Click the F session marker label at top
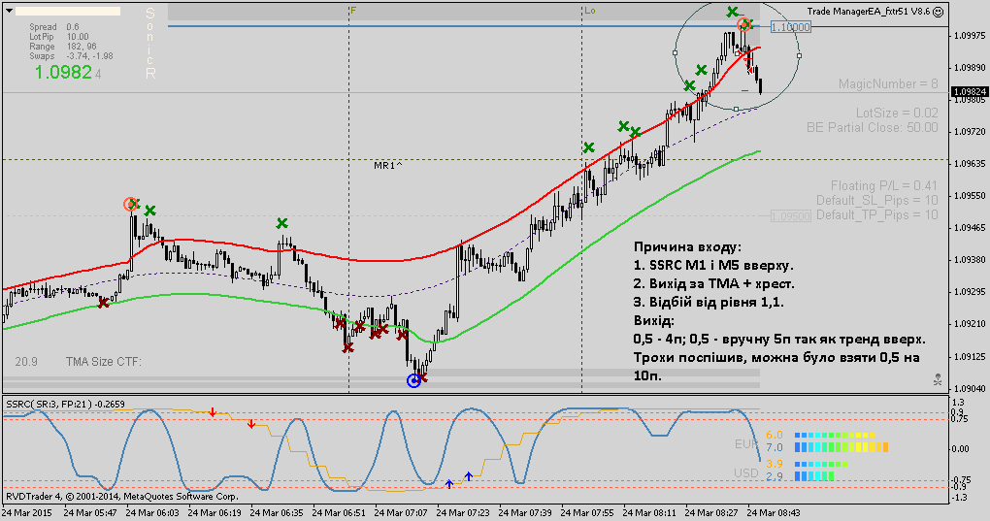 point(353,11)
